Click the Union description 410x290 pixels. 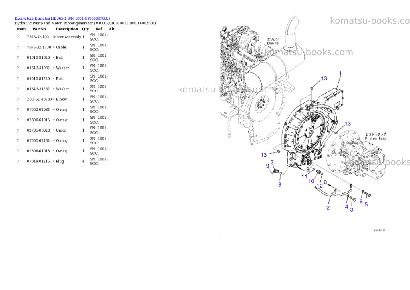click(x=61, y=130)
